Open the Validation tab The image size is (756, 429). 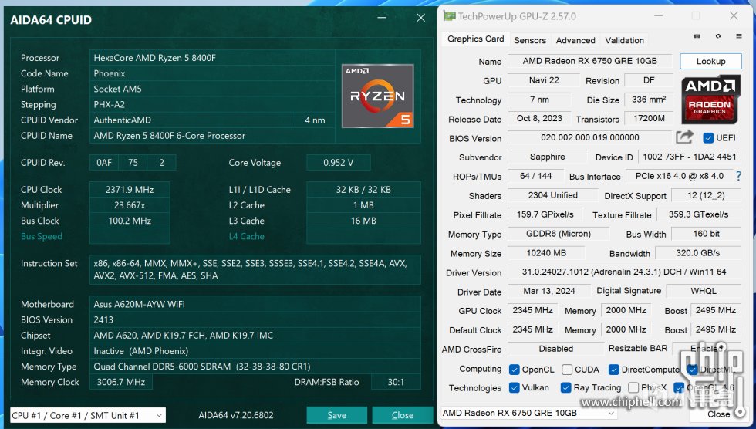point(624,40)
